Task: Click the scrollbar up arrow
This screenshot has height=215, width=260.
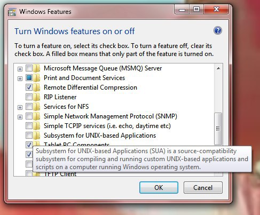Action: (x=218, y=68)
